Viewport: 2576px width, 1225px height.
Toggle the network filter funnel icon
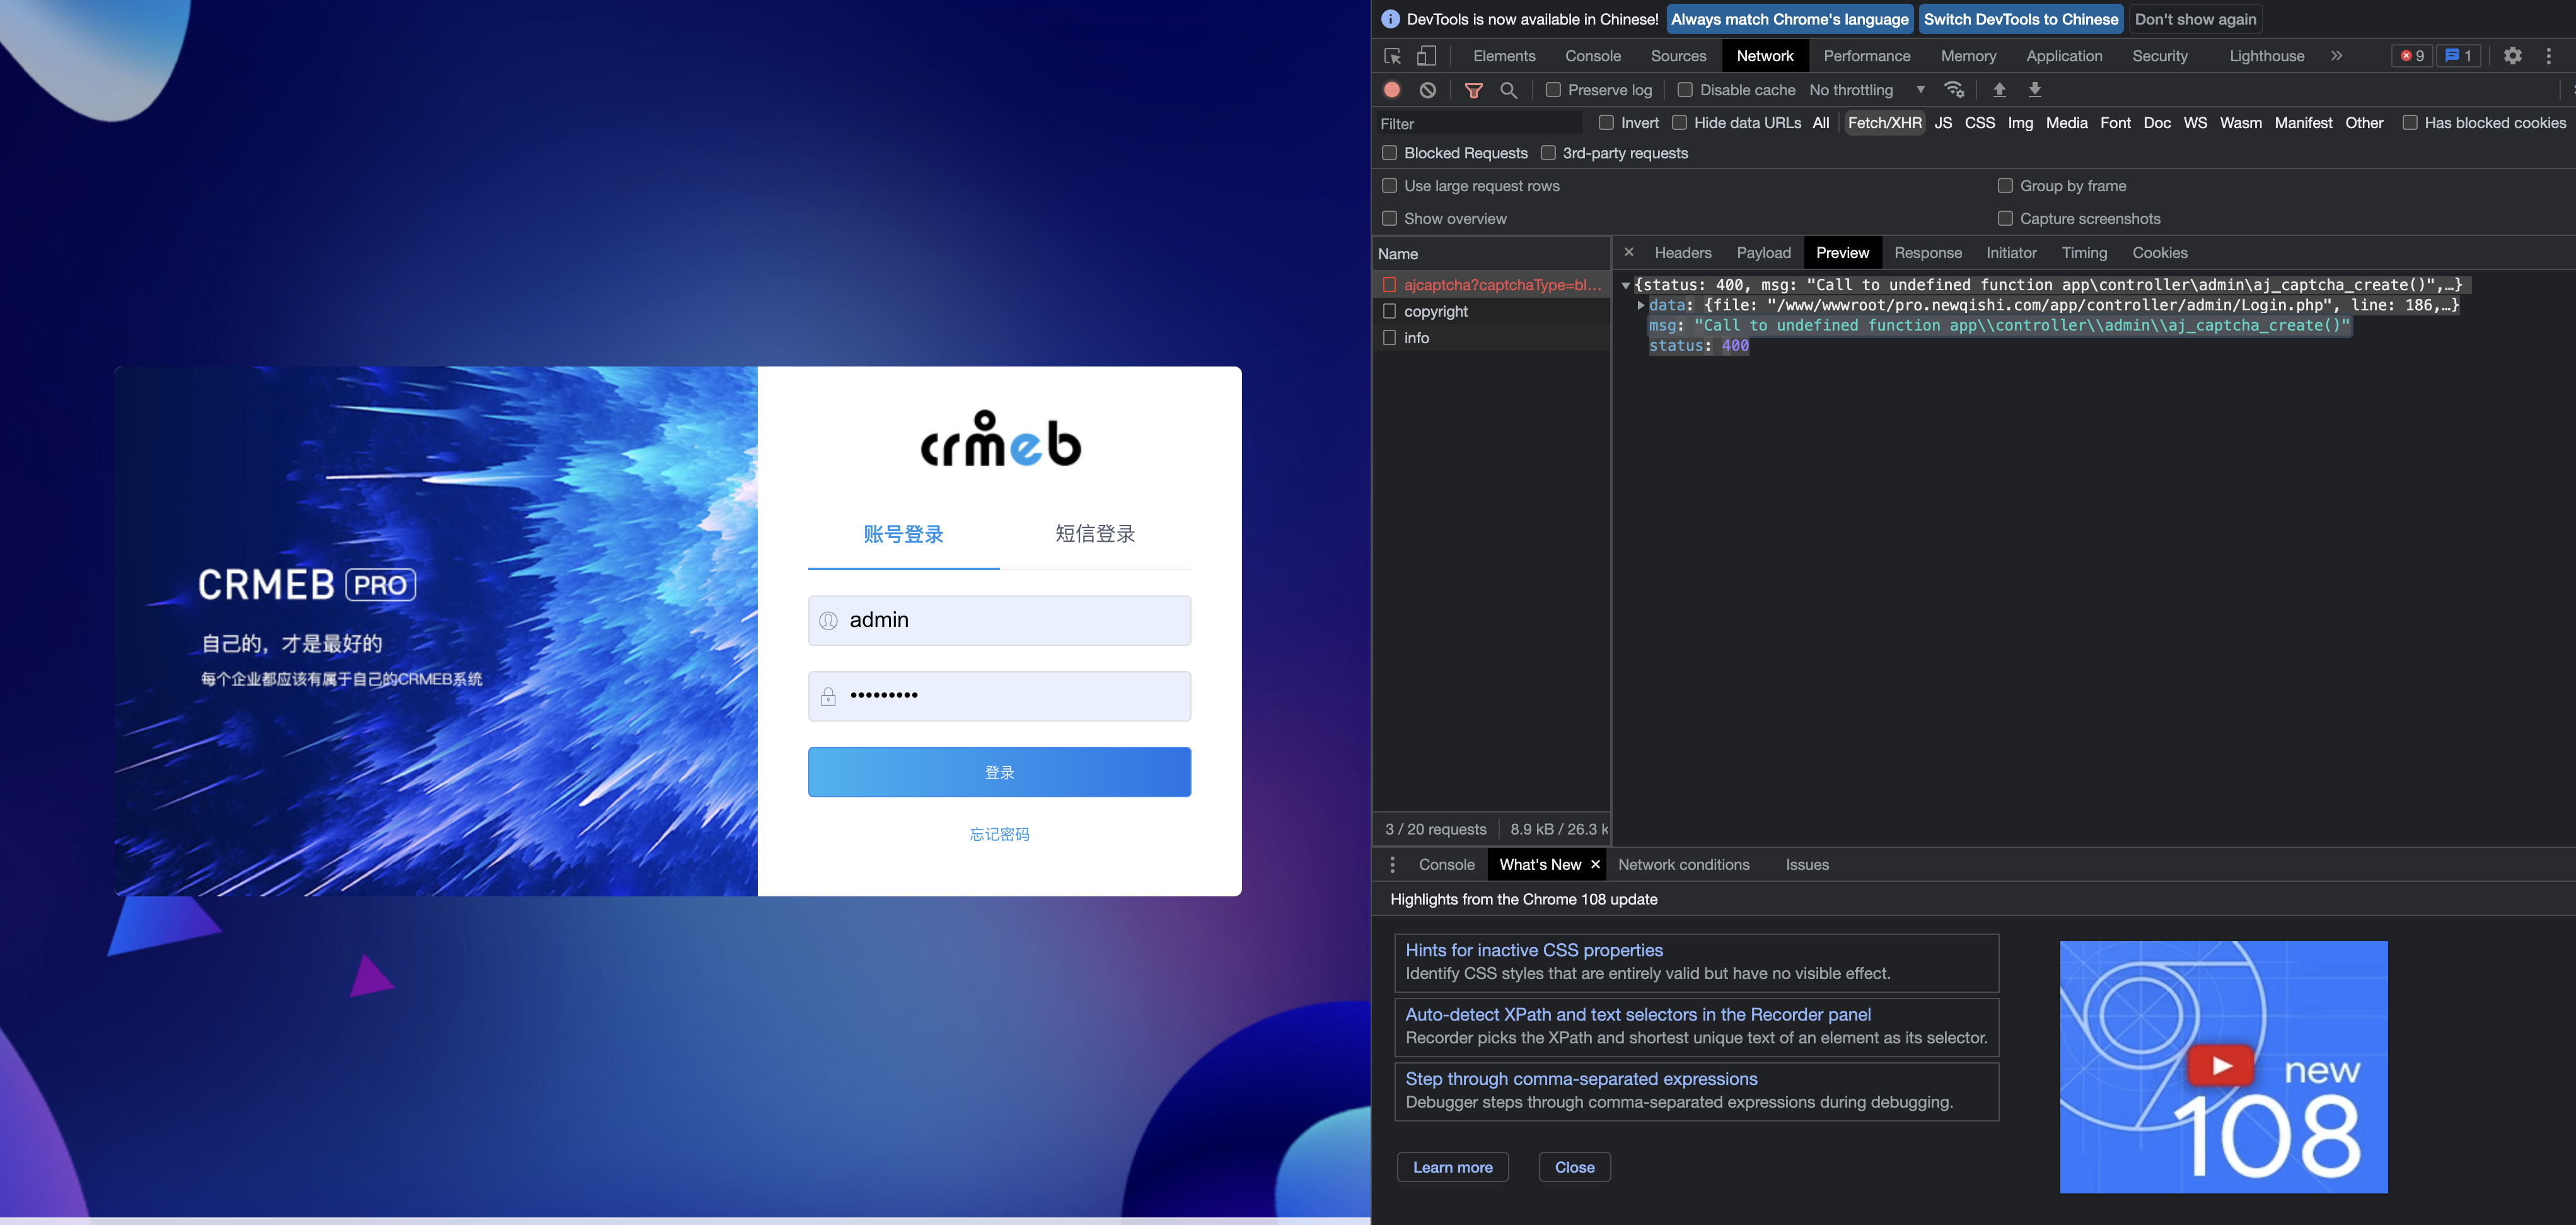point(1473,90)
